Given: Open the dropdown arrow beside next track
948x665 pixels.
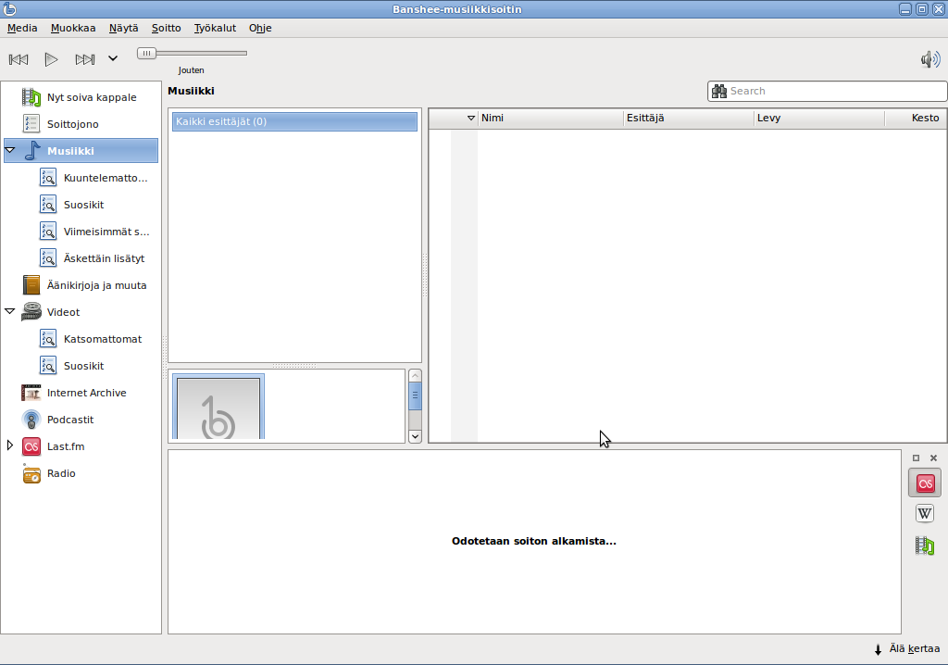Looking at the screenshot, I should 113,59.
